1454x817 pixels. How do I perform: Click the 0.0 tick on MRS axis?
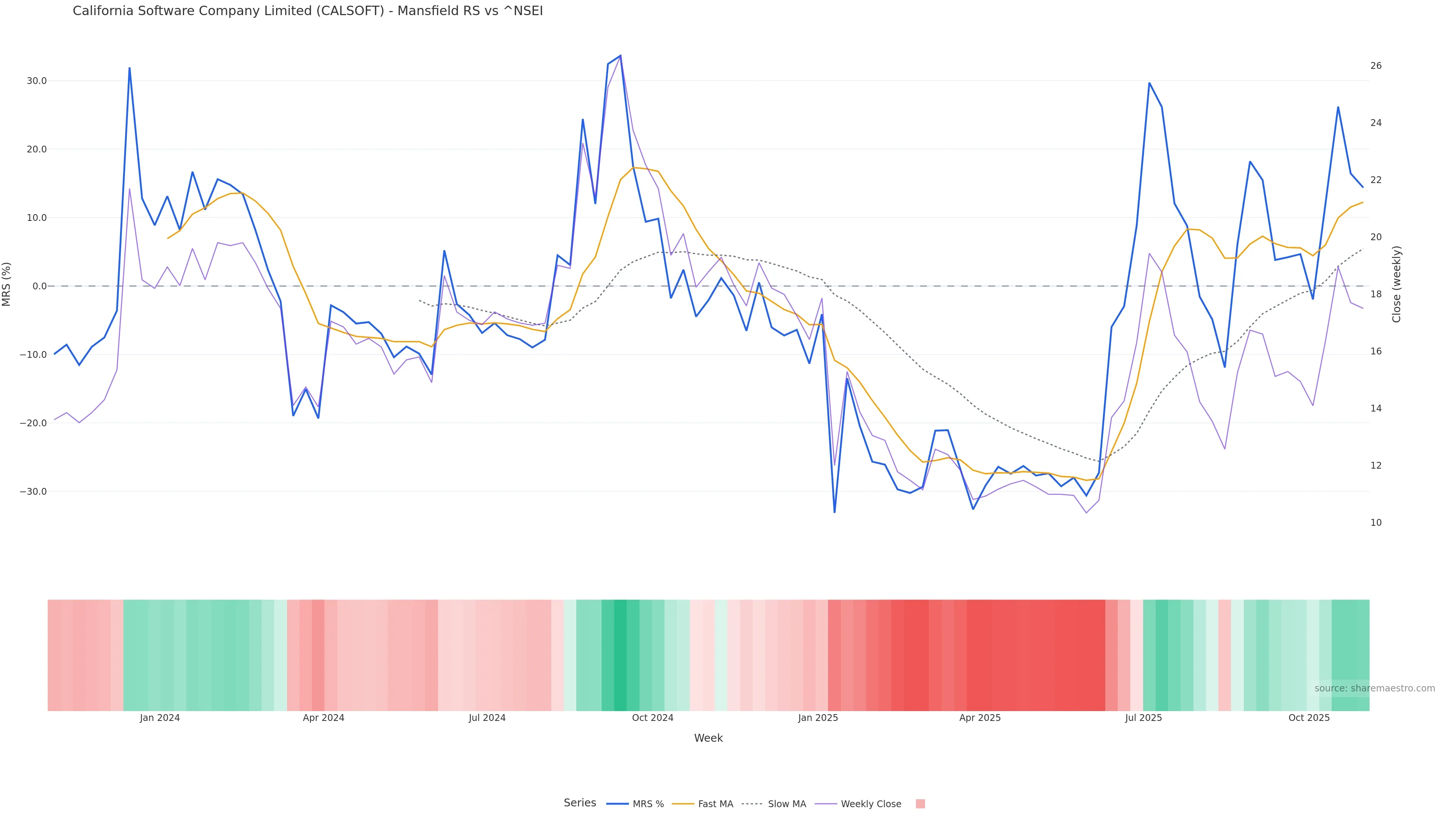(x=39, y=286)
